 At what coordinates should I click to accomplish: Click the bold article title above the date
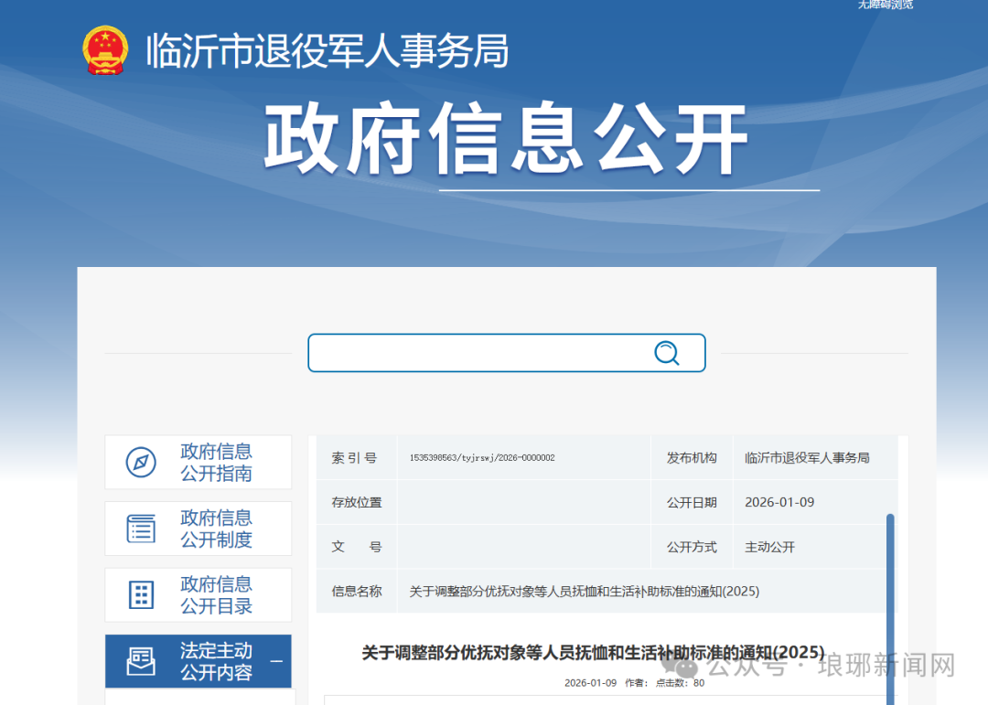(593, 653)
